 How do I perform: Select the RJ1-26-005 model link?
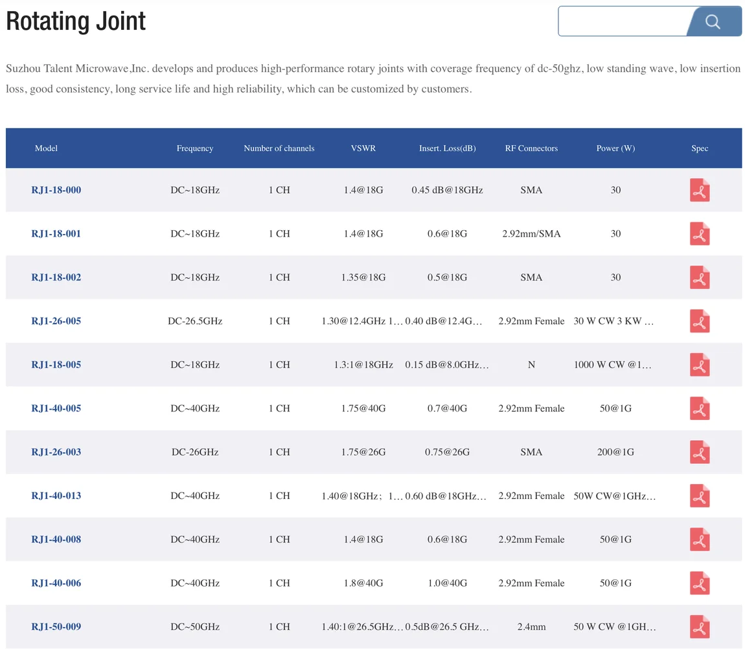[56, 321]
